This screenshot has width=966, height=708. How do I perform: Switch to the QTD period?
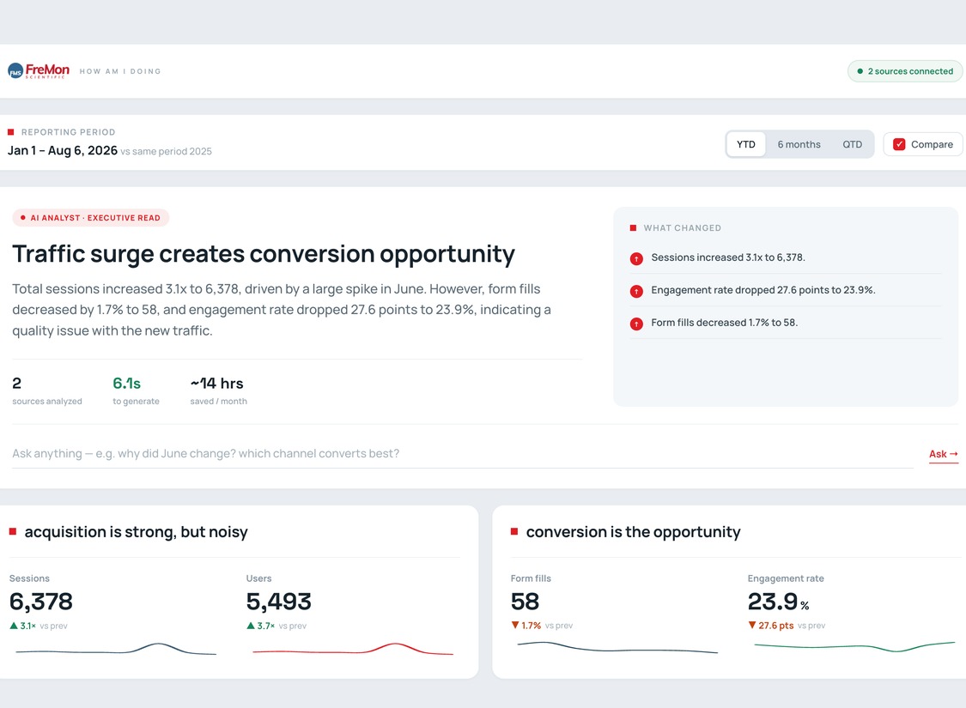click(x=852, y=144)
